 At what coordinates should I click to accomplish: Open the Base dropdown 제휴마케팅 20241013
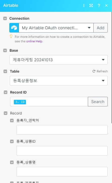pos(59,60)
